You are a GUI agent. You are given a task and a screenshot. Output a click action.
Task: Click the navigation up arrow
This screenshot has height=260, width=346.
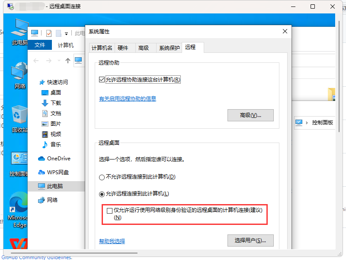click(69, 61)
